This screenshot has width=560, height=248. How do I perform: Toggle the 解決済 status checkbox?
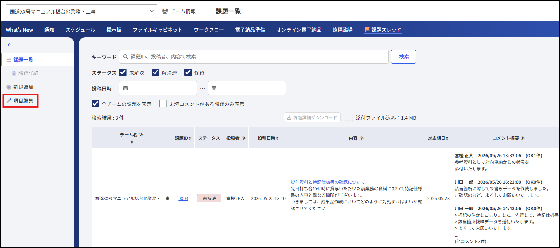click(155, 72)
